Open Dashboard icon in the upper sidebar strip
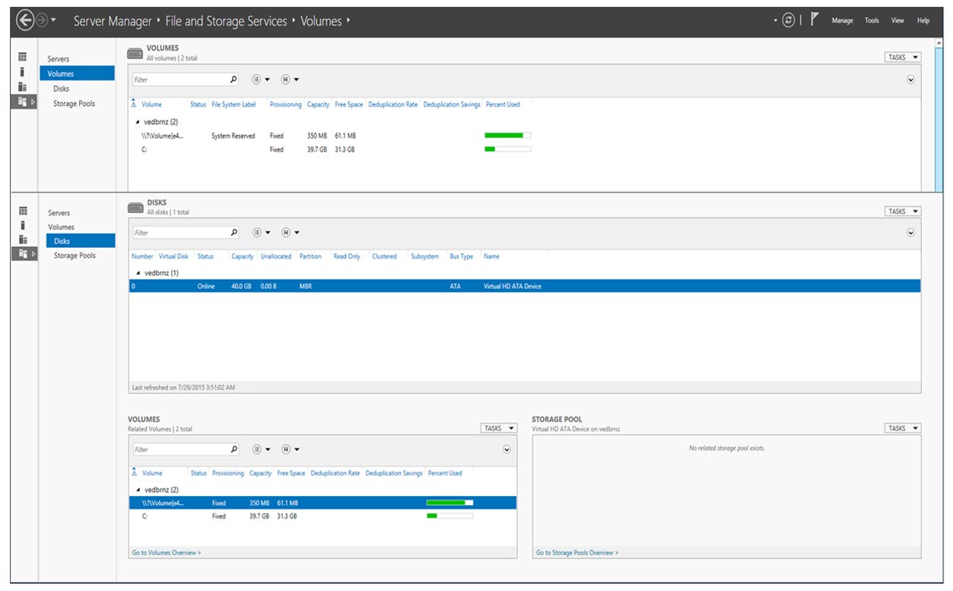The width and height of the screenshot is (953, 591). [x=23, y=57]
